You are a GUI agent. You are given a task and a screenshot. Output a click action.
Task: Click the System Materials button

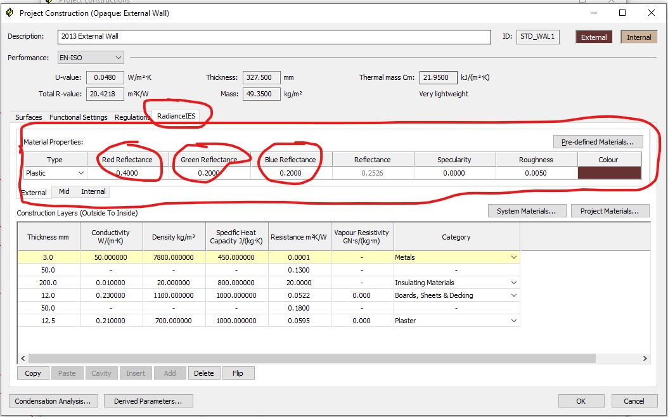pos(527,211)
